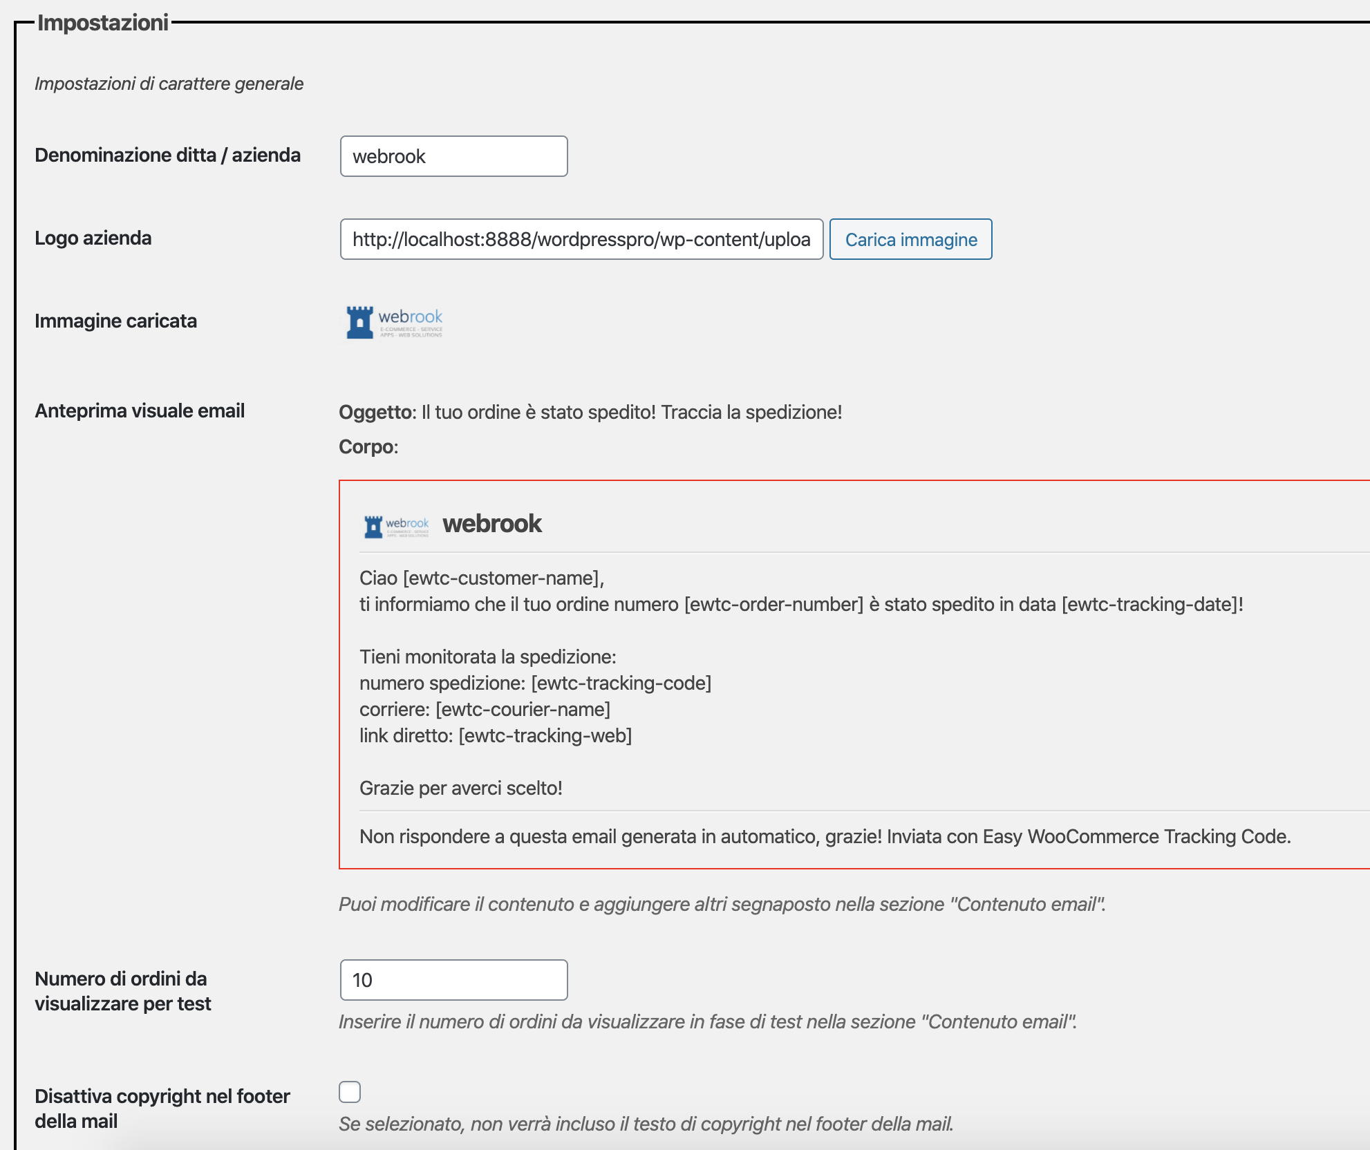Click the [ewtc-courier-name] placeholder in preview
This screenshot has height=1150, width=1370.
(523, 709)
